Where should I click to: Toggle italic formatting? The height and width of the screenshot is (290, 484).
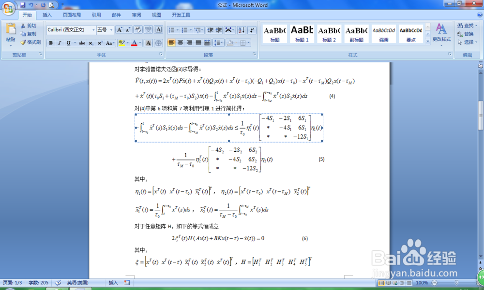[x=59, y=43]
